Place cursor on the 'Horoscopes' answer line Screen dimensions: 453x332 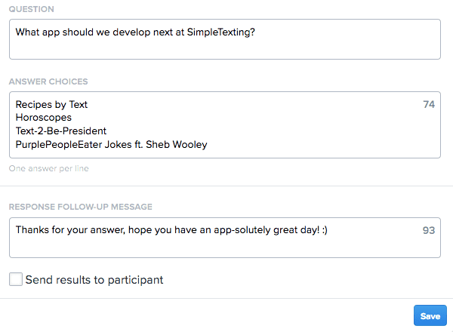pos(44,118)
